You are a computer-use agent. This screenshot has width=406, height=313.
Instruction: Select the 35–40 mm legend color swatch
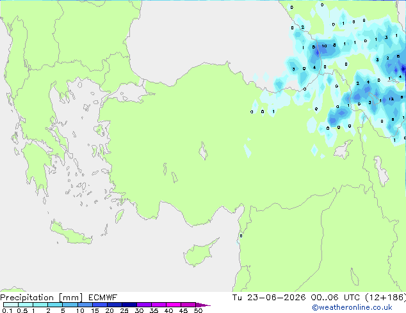158,305
